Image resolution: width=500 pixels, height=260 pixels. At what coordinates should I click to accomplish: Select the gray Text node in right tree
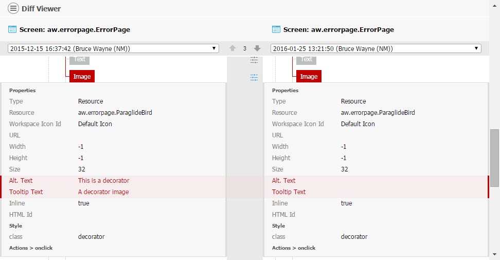click(307, 60)
